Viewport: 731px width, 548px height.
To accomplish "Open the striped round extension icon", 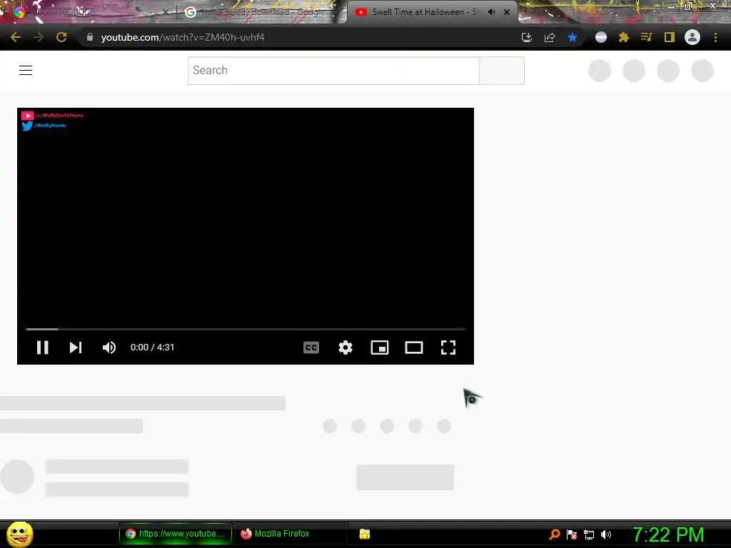I will coord(601,37).
